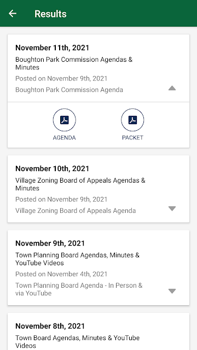The image size is (197, 350).
Task: Tap the AGENDA label
Action: tap(65, 137)
